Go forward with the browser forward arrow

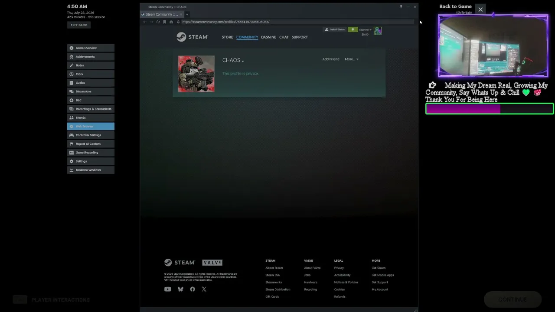(x=151, y=22)
